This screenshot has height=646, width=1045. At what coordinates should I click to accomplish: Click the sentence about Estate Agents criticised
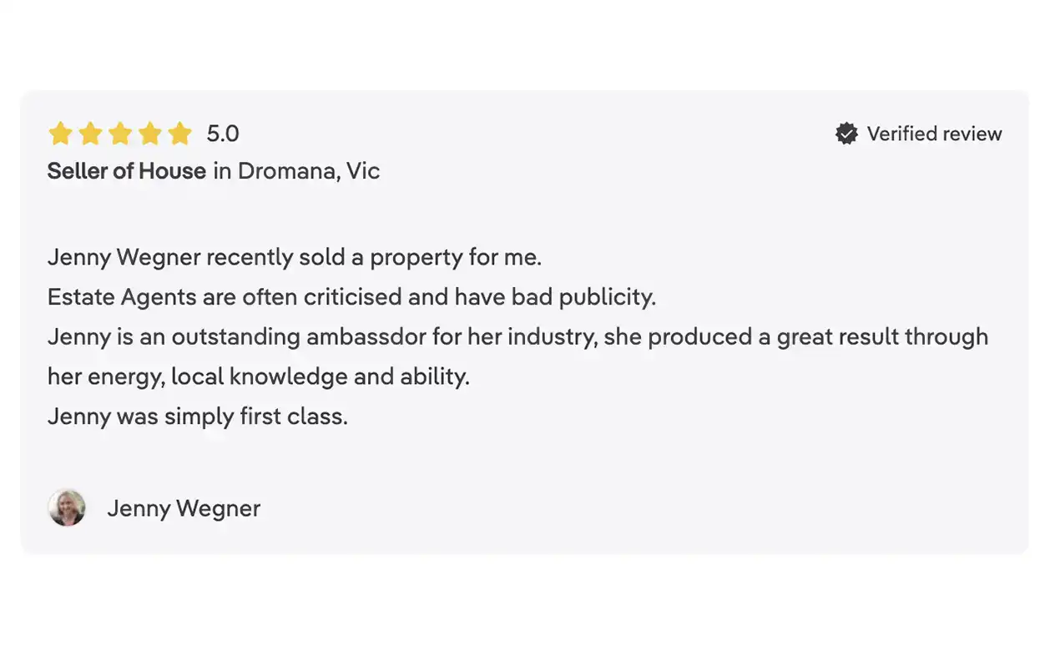coord(351,297)
